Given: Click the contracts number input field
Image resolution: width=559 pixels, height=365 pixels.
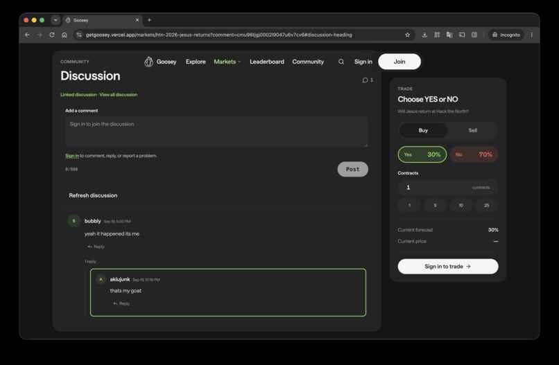Looking at the screenshot, I should [448, 187].
